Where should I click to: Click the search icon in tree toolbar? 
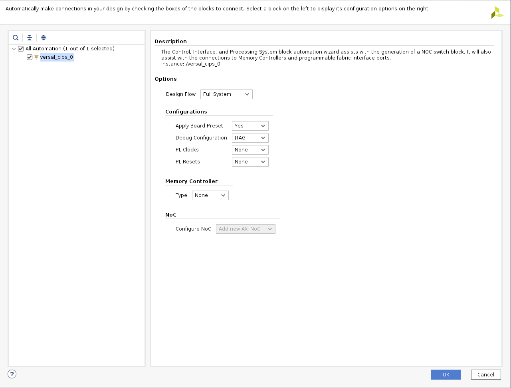click(x=16, y=38)
